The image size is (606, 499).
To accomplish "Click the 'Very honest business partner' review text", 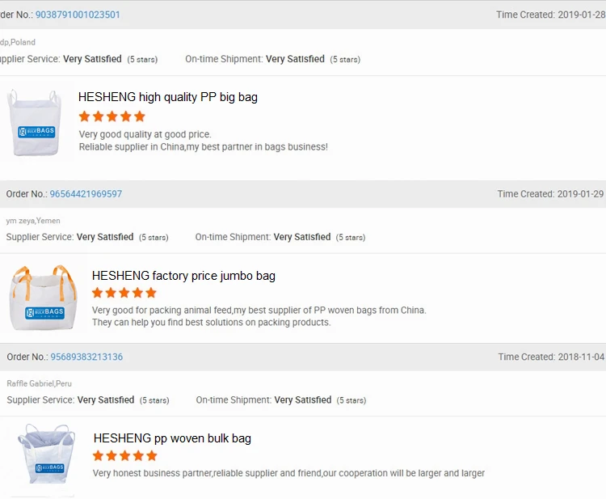I will [x=288, y=473].
